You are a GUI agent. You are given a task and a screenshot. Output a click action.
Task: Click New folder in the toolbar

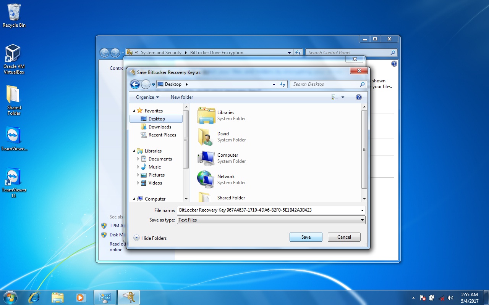pyautogui.click(x=182, y=97)
